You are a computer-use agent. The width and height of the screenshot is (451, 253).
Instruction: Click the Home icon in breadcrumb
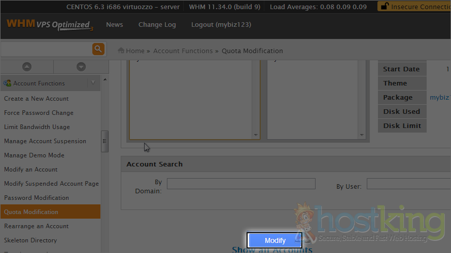point(121,51)
